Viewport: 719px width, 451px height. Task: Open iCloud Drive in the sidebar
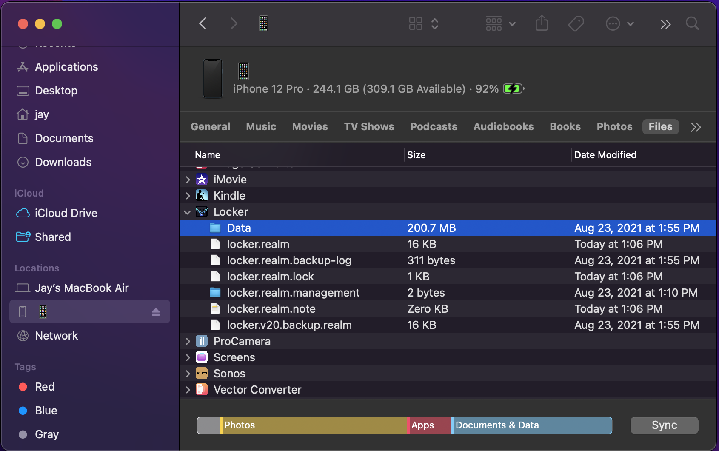90,213
